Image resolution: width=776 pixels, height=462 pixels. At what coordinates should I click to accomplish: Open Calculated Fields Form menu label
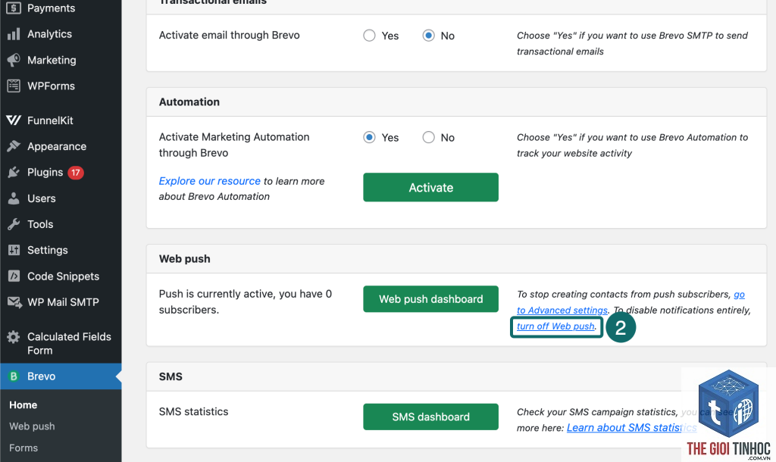pos(69,343)
